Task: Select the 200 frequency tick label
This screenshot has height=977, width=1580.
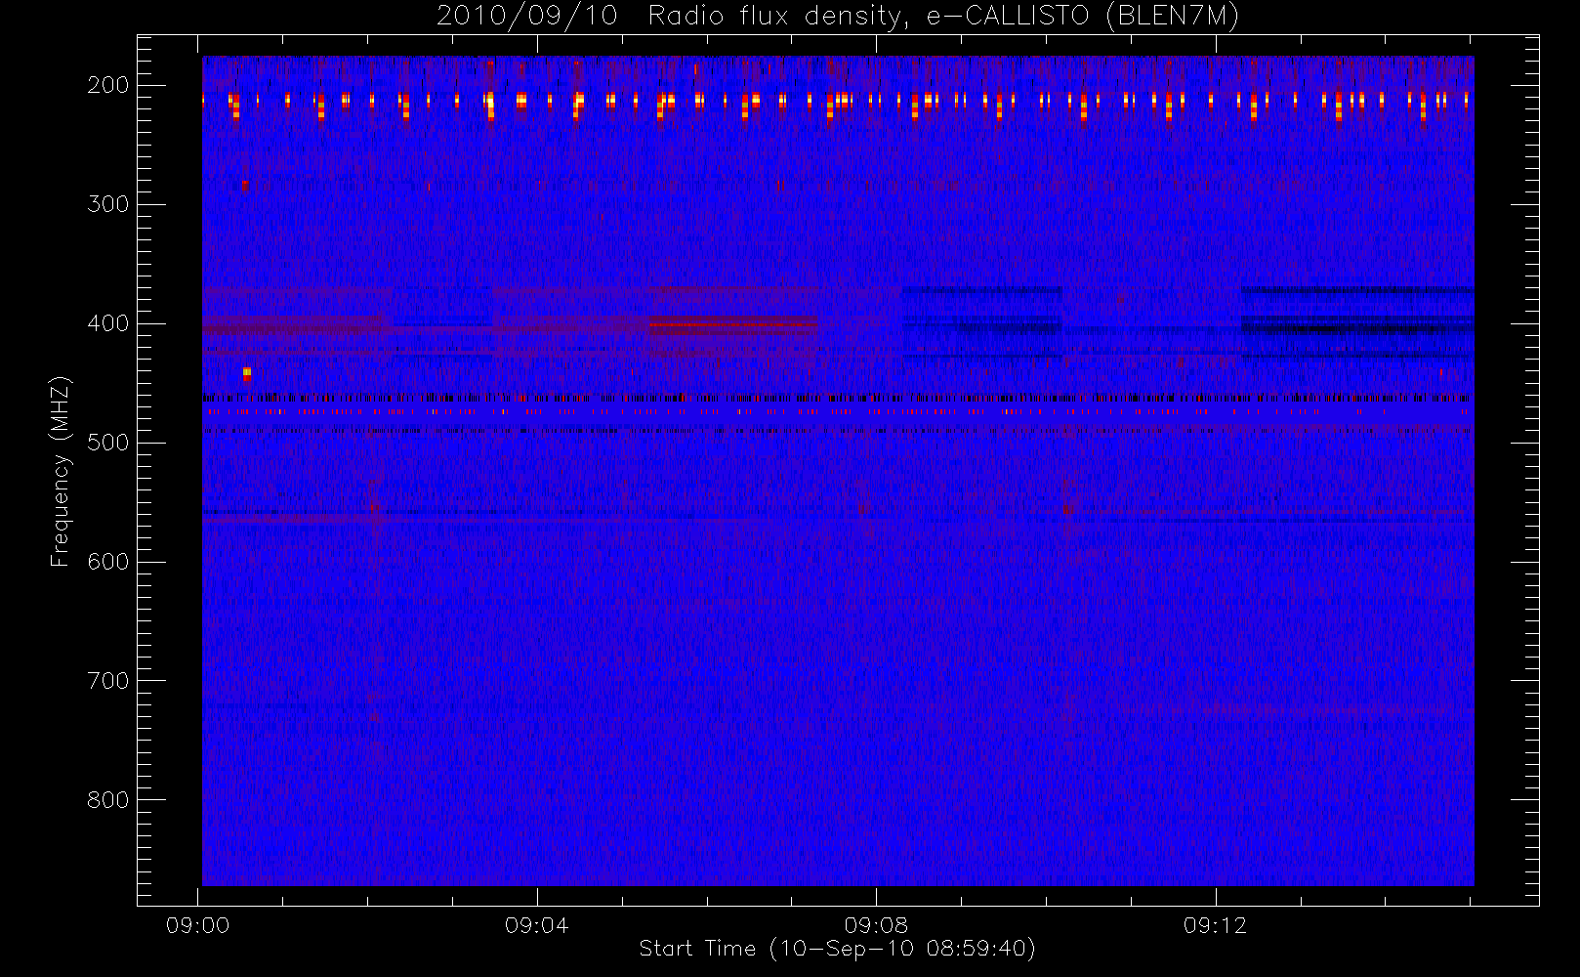Action: coord(108,85)
